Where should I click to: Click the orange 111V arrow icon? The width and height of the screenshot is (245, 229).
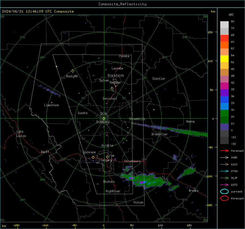tap(224, 164)
